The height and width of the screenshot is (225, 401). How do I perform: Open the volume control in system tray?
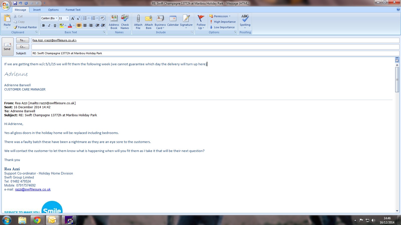click(x=373, y=220)
